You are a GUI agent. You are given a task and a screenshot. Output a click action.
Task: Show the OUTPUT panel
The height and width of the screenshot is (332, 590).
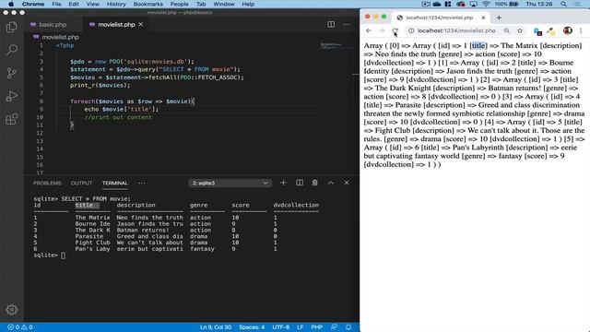click(81, 183)
